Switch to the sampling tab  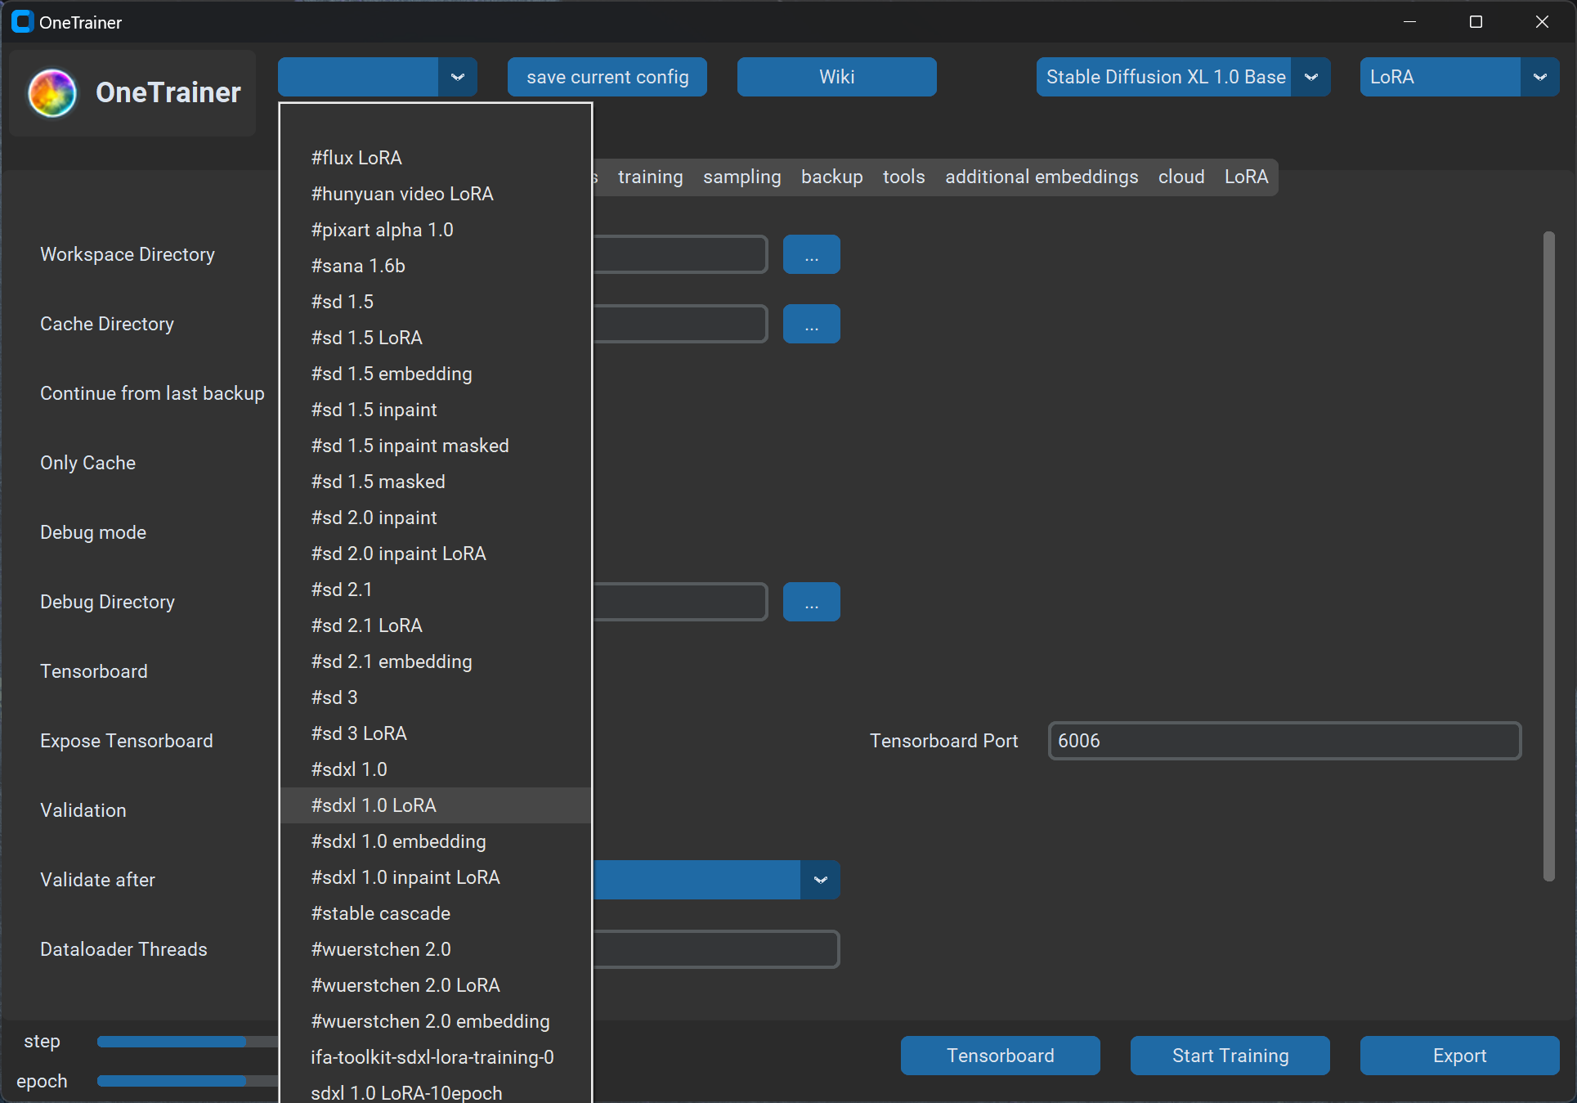click(x=741, y=177)
